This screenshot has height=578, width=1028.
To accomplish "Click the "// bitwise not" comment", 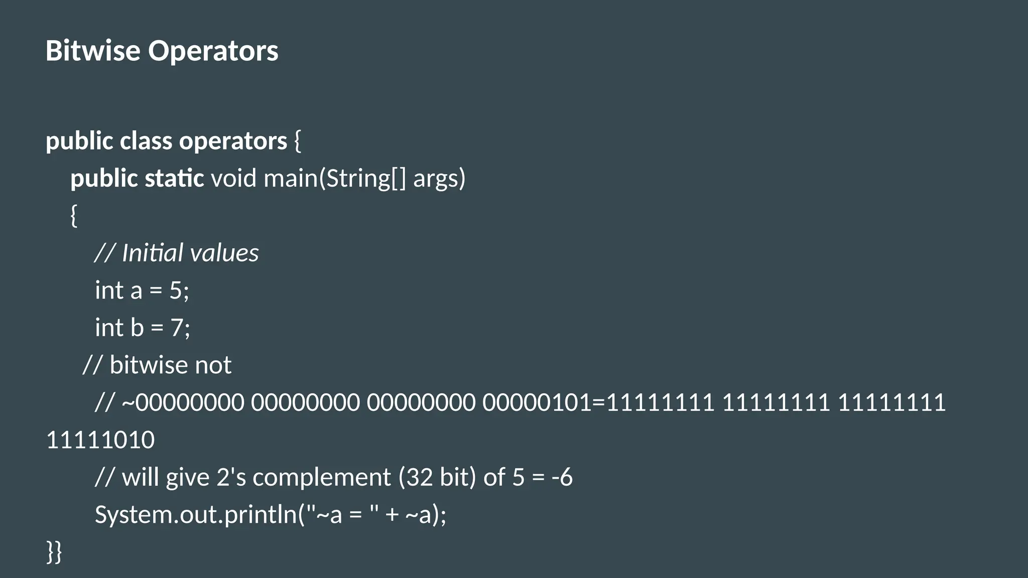I will (x=157, y=365).
